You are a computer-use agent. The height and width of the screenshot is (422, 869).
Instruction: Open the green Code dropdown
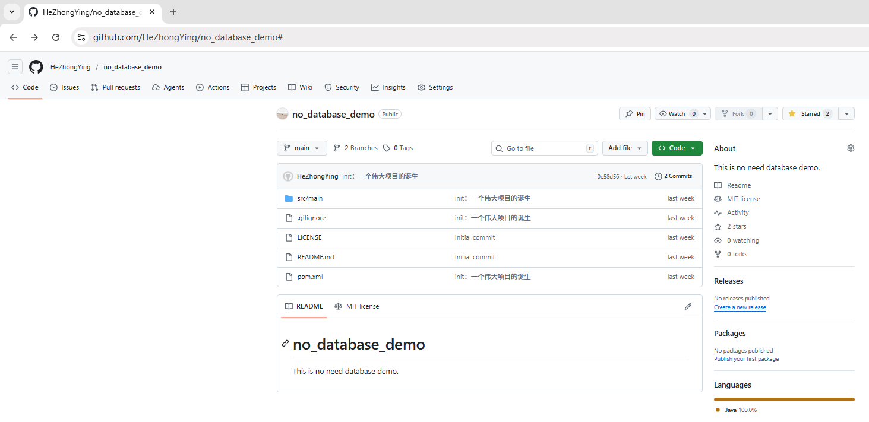coord(677,148)
